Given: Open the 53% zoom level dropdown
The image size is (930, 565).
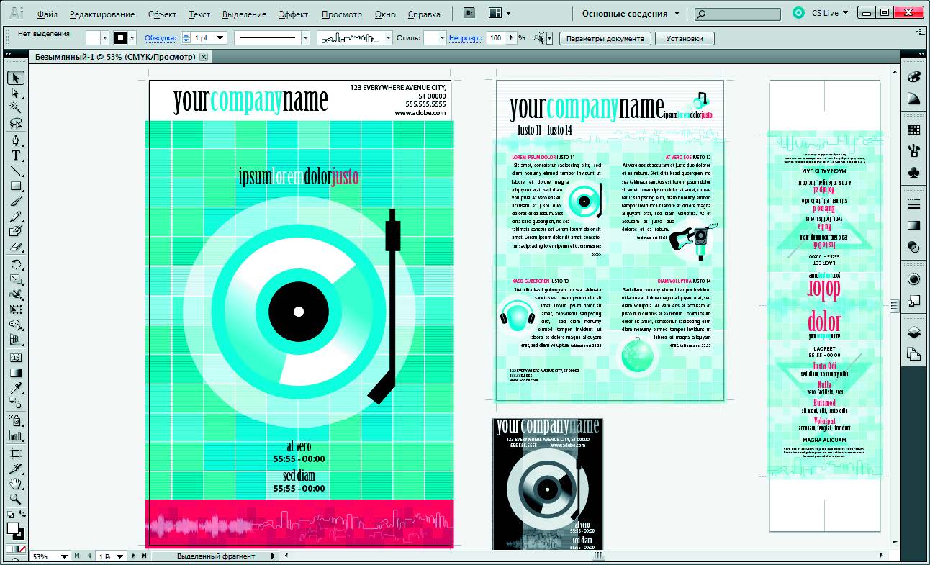Looking at the screenshot, I should pos(66,556).
